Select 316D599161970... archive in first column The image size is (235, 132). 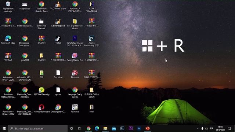point(8,23)
